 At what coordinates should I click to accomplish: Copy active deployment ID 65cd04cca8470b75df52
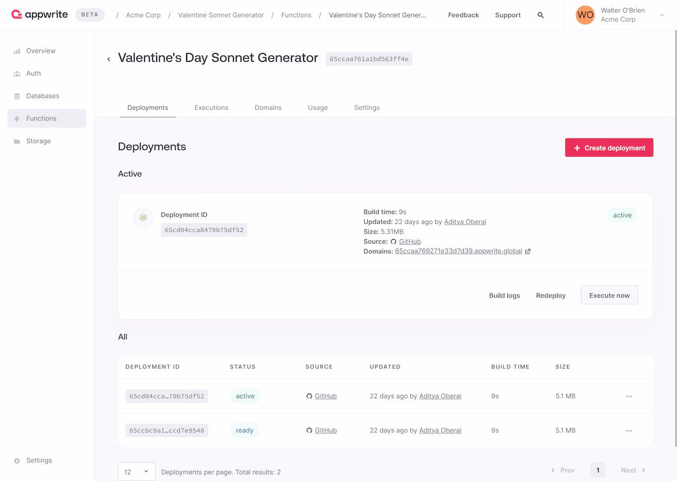click(204, 230)
